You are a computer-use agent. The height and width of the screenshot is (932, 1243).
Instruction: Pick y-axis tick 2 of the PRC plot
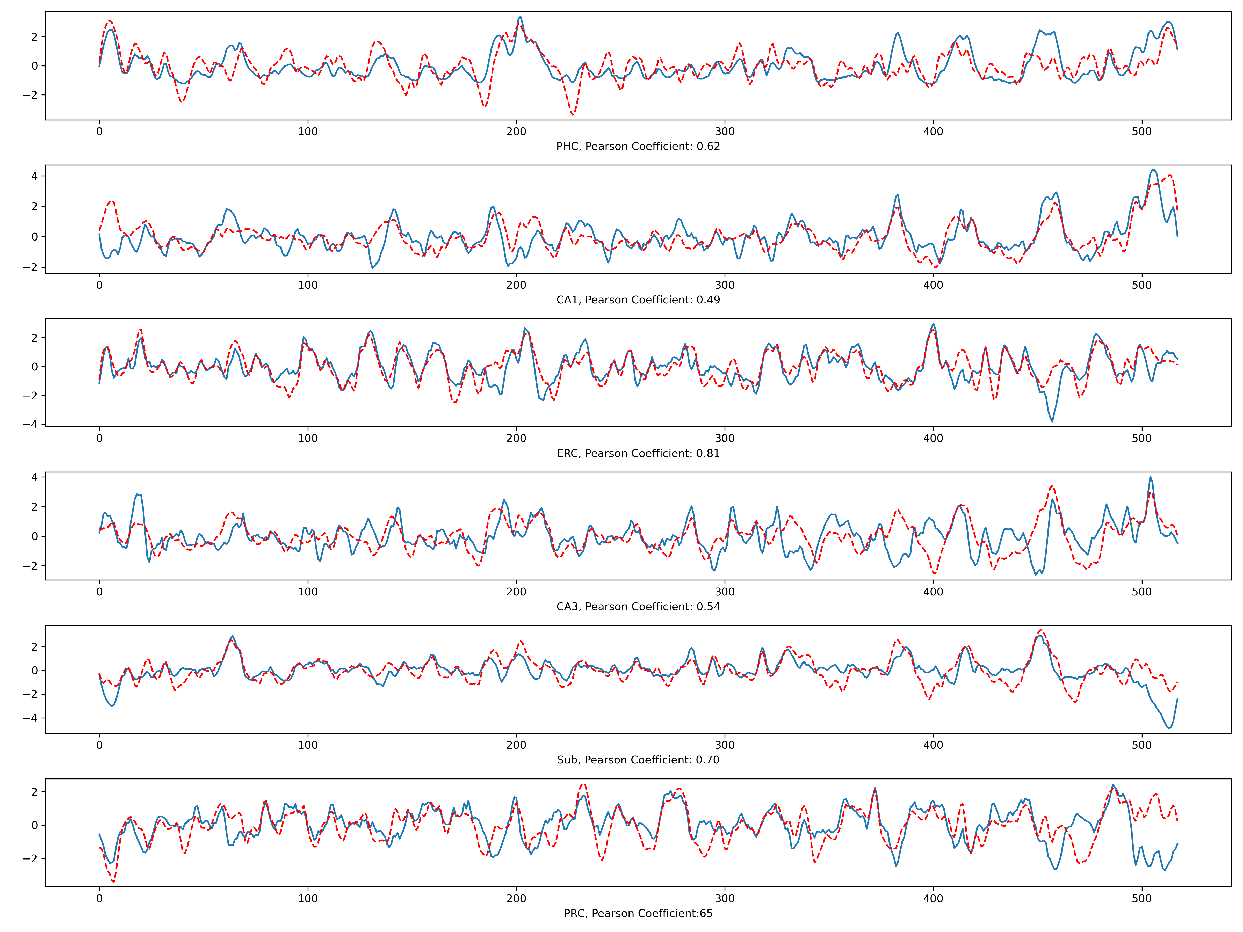[x=35, y=792]
